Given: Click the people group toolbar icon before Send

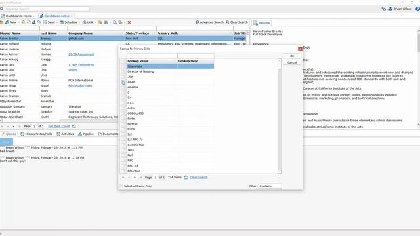Looking at the screenshot, I should pos(33,22).
